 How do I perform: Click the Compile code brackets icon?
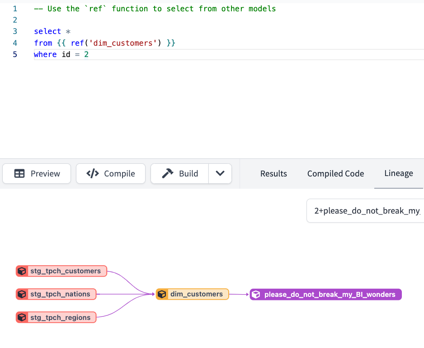93,173
